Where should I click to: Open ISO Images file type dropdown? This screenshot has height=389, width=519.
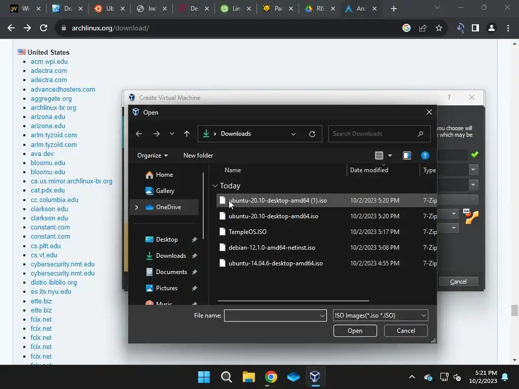point(380,316)
